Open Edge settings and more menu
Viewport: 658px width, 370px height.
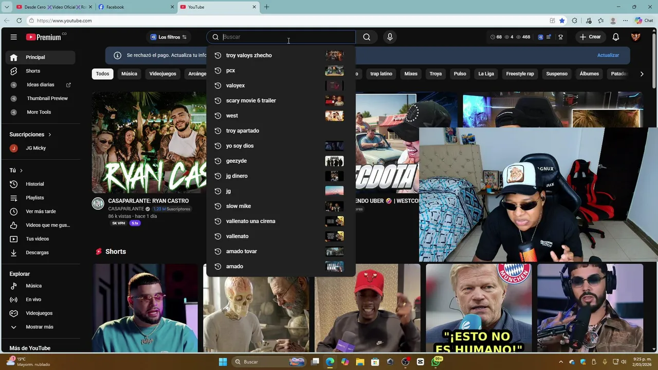pos(625,21)
